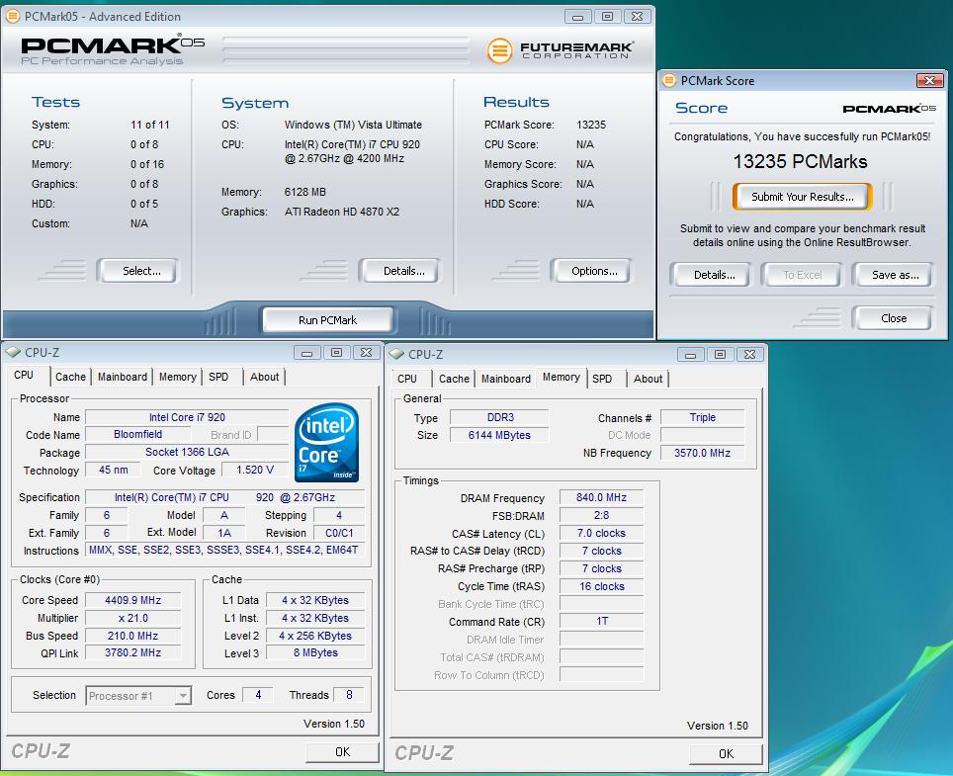Click the left CPU-Z window title icon
The height and width of the screenshot is (776, 953).
(x=13, y=353)
